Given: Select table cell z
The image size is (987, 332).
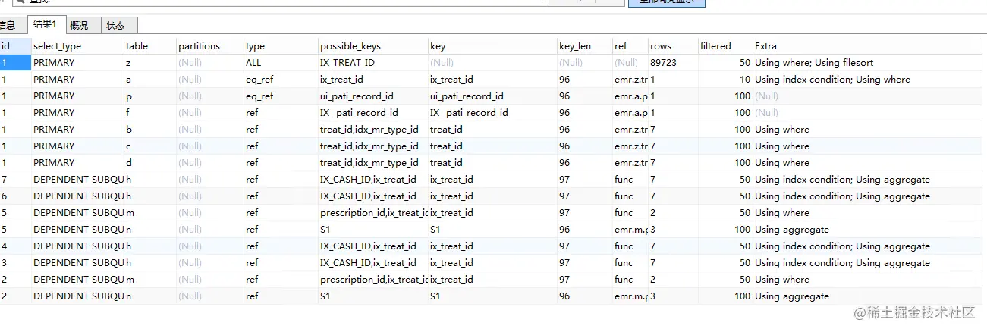Looking at the screenshot, I should [149, 62].
